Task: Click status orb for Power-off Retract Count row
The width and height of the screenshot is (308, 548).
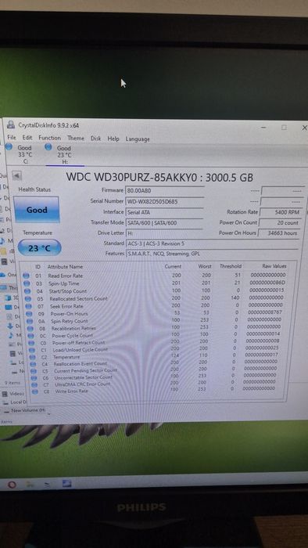Action: pyautogui.click(x=32, y=343)
